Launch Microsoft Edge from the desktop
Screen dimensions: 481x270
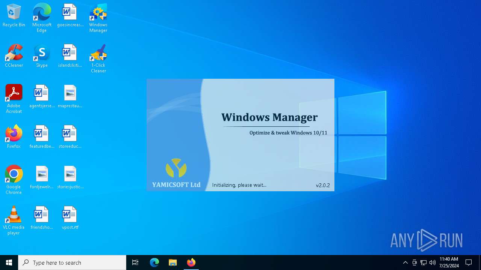[42, 18]
